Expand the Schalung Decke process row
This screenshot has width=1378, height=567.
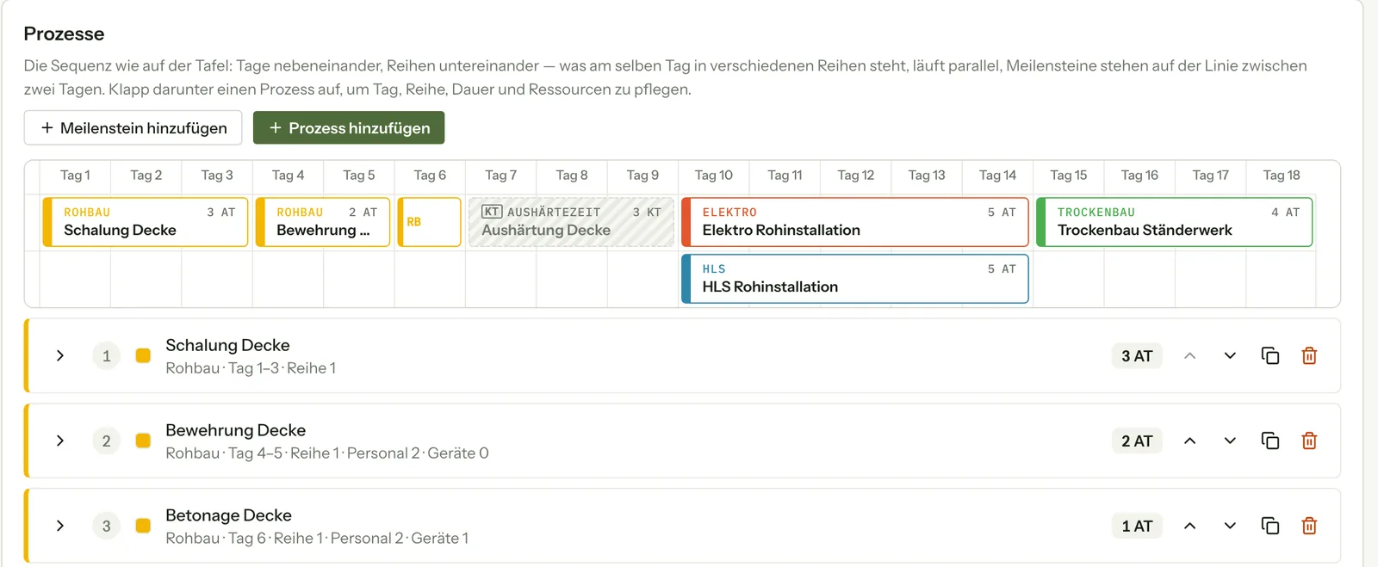tap(60, 355)
